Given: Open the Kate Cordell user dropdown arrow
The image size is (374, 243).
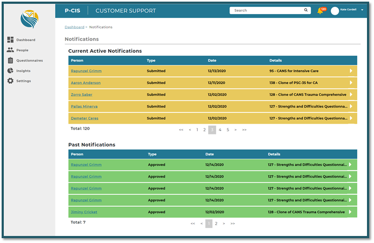Looking at the screenshot, I should 362,10.
